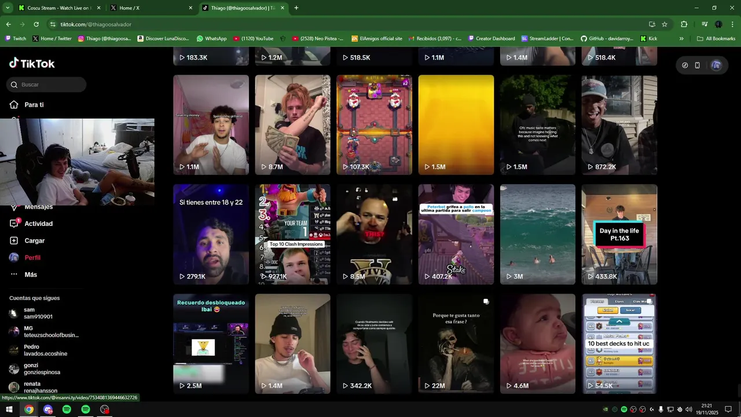Viewport: 741px width, 417px height.
Task: Open the Chrome three-dot menu
Action: click(733, 24)
